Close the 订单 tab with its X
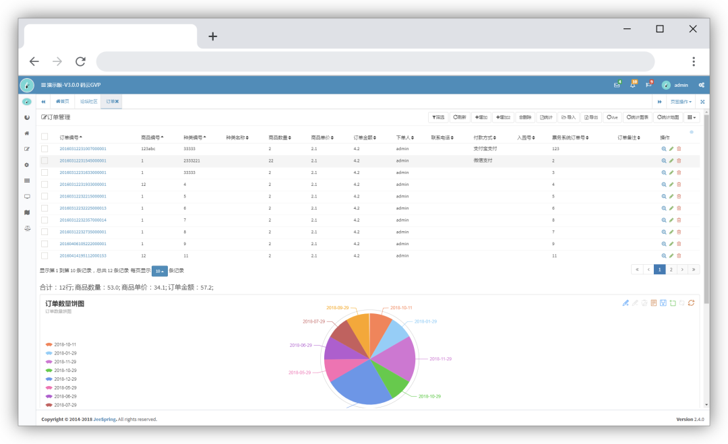This screenshot has width=728, height=444. (117, 102)
